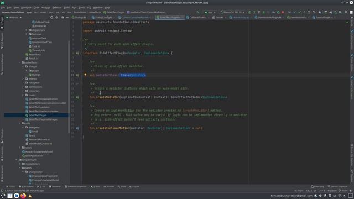Image resolution: width=354 pixels, height=199 pixels.
Task: Click the gutter icon beside createImplementation function
Action: pos(77,128)
